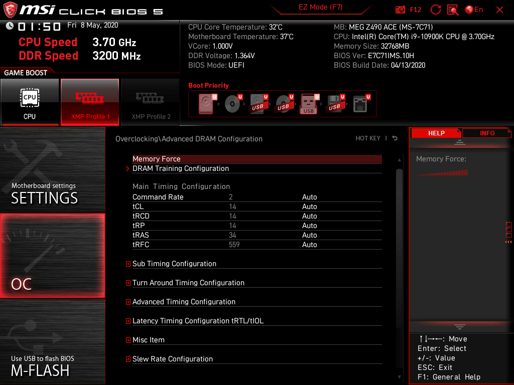Click the main list vertical scrollbar
This screenshot has height=385, width=514.
[399, 249]
